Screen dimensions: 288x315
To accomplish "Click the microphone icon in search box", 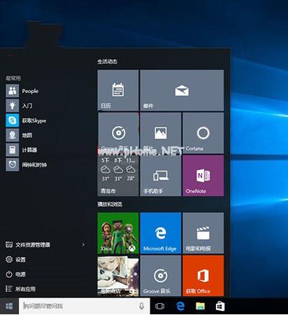I will pos(141,306).
